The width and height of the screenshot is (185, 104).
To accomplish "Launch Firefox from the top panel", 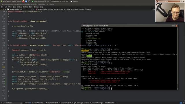I will (x=23, y=1).
